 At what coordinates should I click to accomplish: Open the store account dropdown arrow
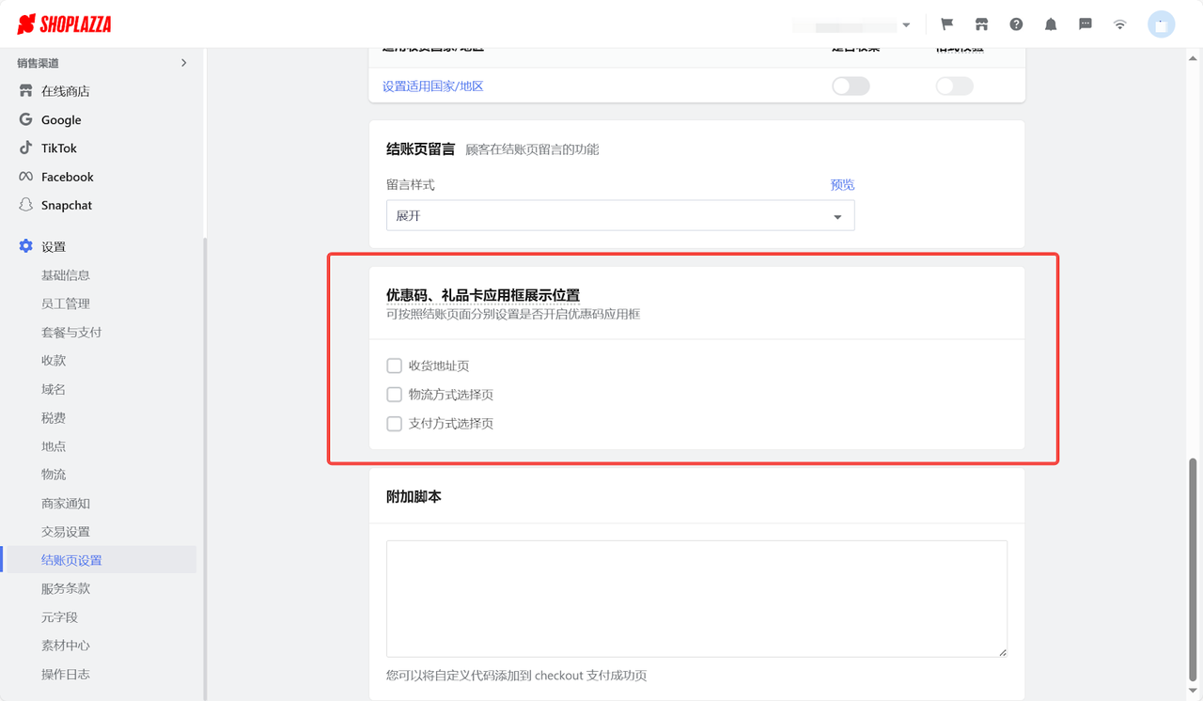click(x=905, y=24)
